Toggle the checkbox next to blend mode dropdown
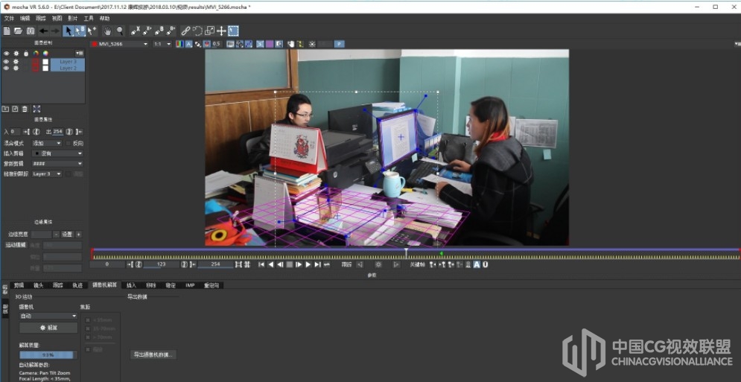 click(x=69, y=143)
